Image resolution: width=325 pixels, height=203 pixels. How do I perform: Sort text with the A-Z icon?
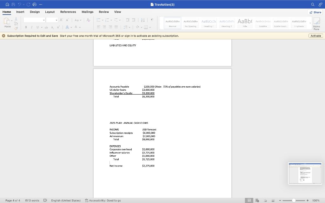pyautogui.click(x=143, y=20)
